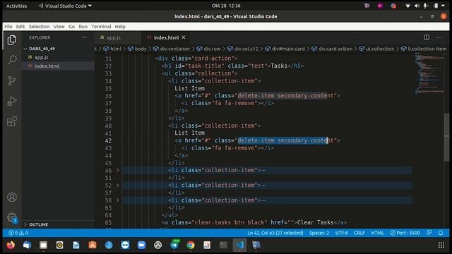452x254 pixels.
Task: Open Ubuntu Software from the dock
Action: click(93, 245)
